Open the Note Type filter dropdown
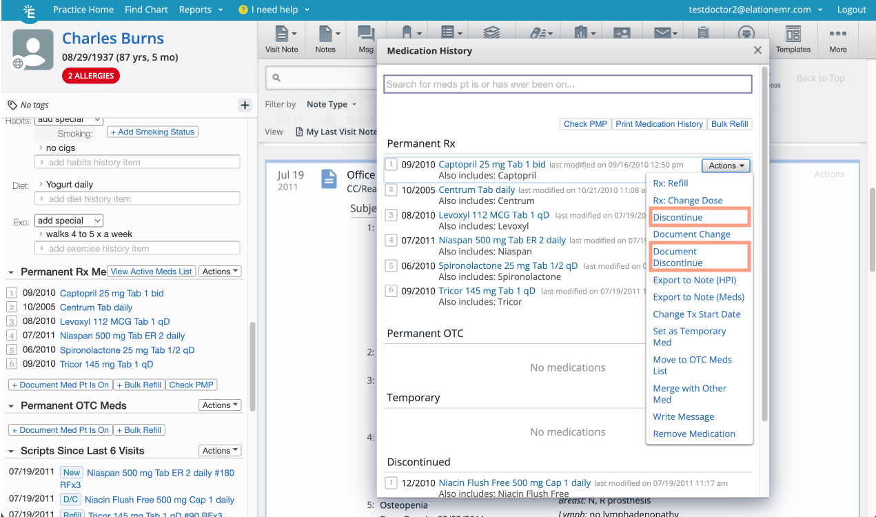 332,104
